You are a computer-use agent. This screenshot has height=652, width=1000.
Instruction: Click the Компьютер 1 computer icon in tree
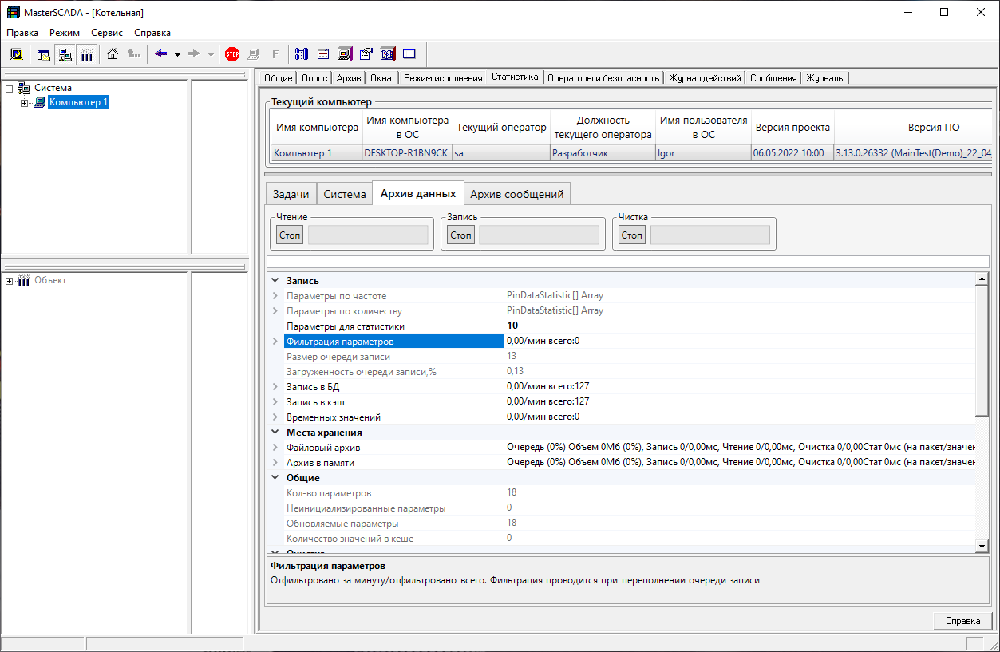click(x=39, y=102)
